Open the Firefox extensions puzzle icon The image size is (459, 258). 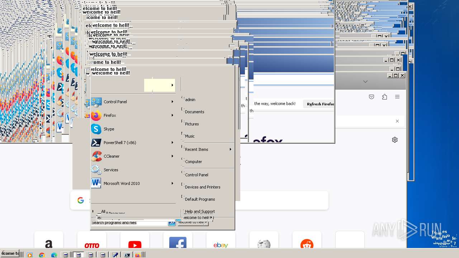click(384, 97)
